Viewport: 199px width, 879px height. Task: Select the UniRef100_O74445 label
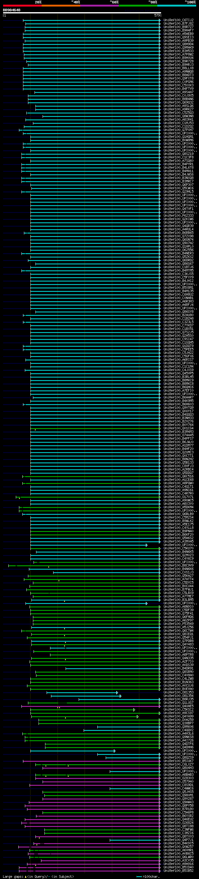(178, 435)
